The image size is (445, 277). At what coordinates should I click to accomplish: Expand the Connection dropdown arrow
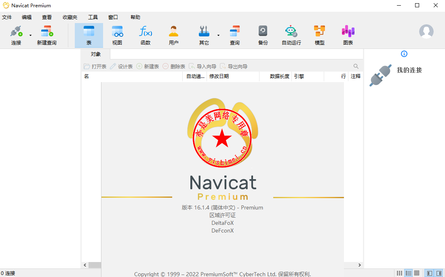(x=30, y=36)
